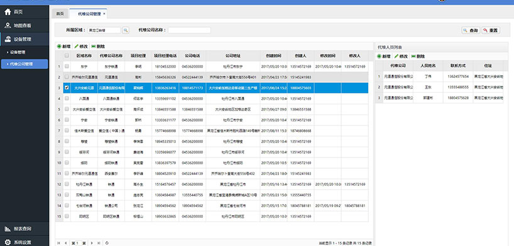Click the 代维人员列表 panel title
Image resolution: width=514 pixels, height=246 pixels.
tap(390, 47)
